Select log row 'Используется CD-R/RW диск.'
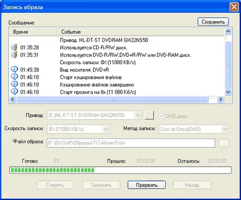Viewport: 241px width, 200px height. (x=117, y=48)
